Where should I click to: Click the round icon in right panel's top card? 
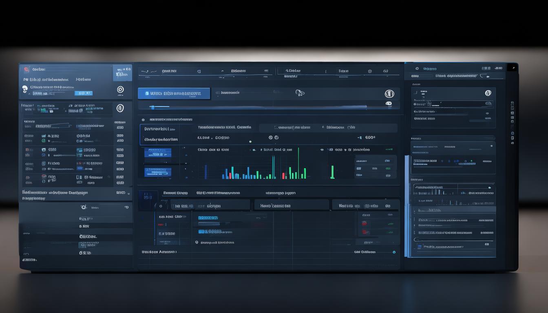(488, 93)
